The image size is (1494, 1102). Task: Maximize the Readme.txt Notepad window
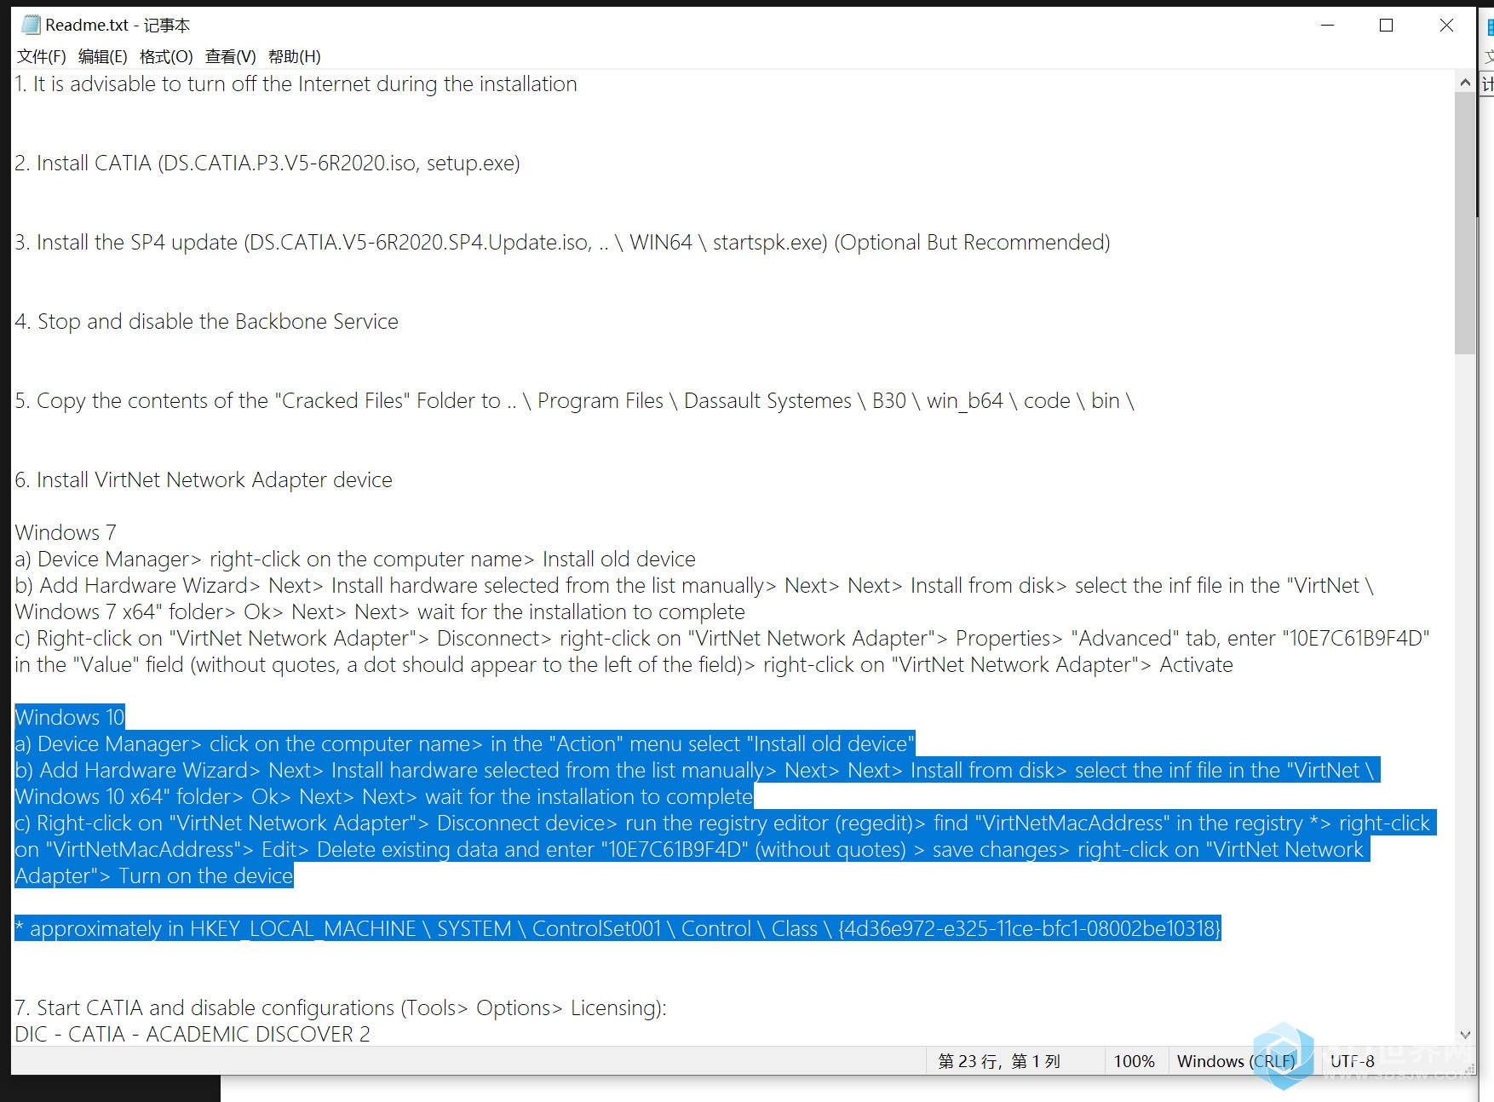[x=1386, y=26]
